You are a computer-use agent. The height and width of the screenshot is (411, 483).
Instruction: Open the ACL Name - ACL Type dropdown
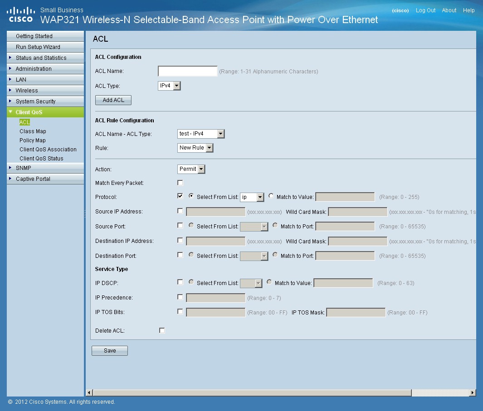point(201,134)
